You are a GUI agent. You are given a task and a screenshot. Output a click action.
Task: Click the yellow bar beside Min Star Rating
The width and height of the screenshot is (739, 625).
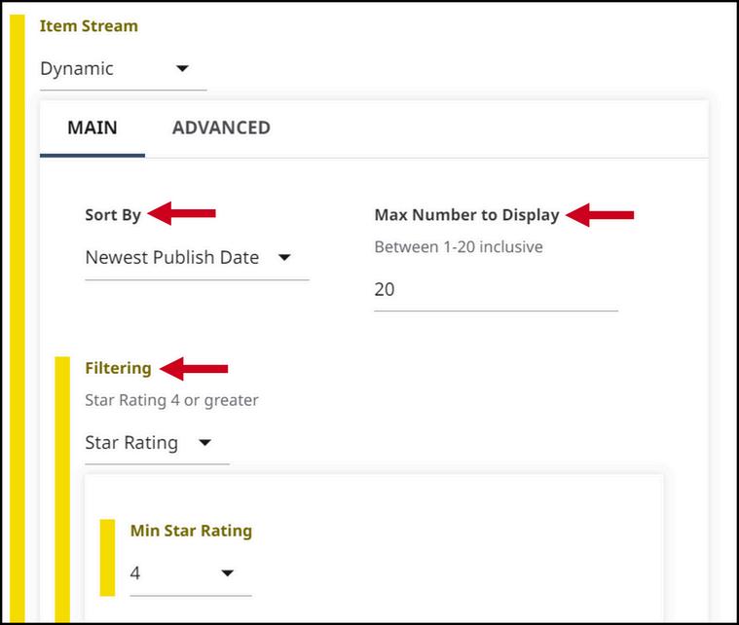(107, 558)
